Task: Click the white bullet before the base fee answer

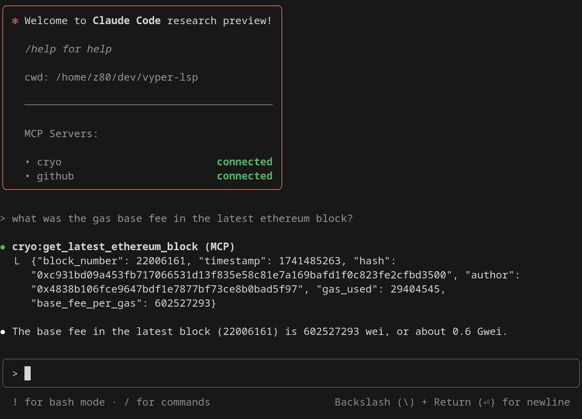Action: click(3, 332)
